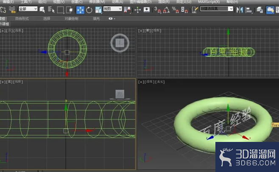The width and height of the screenshot is (279, 172).
Task: Open the 修改器(M) menu
Action: tap(97, 2)
